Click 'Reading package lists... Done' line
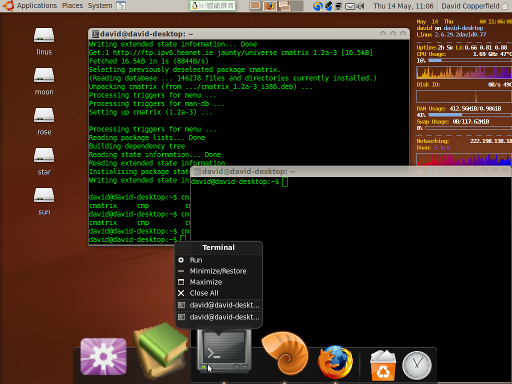Viewport: 512px width, 384px height. point(147,137)
